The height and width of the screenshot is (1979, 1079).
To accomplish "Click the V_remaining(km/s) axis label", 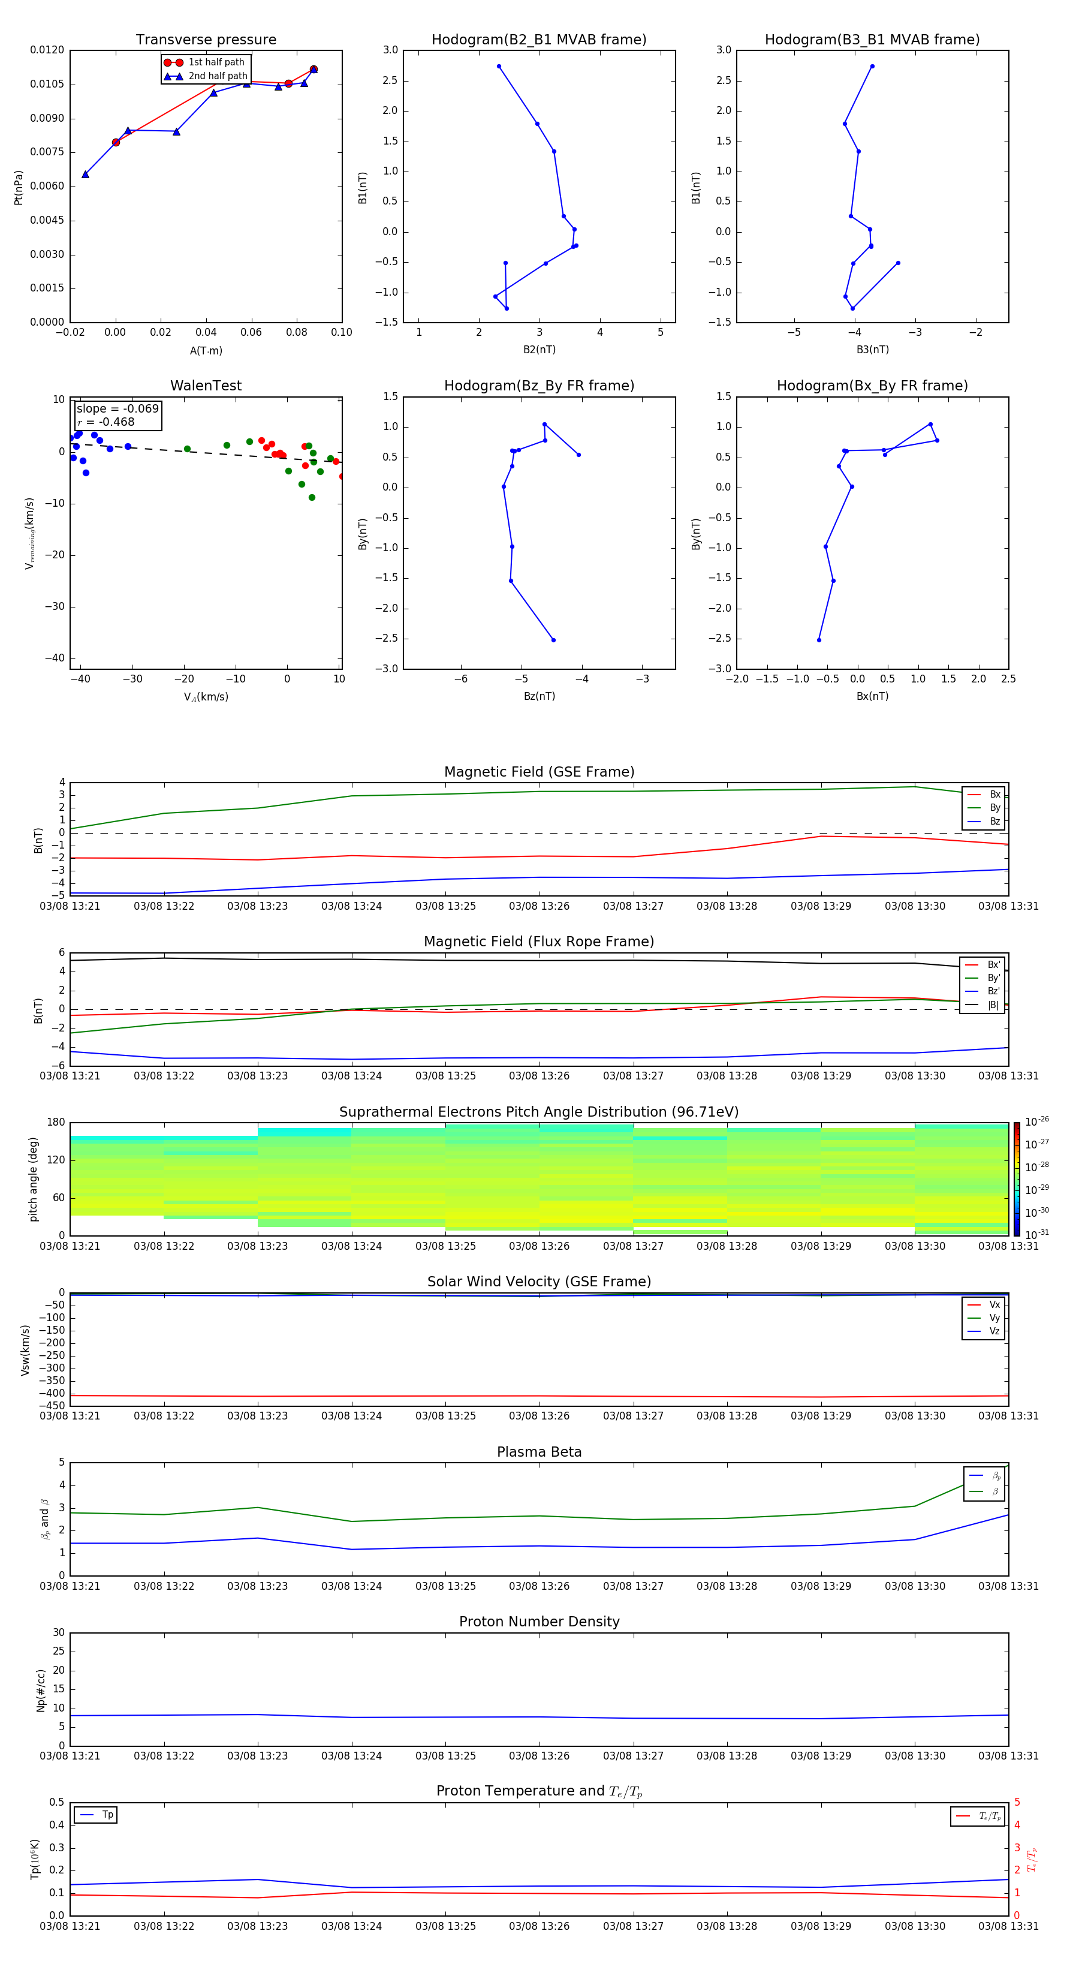I will point(29,533).
